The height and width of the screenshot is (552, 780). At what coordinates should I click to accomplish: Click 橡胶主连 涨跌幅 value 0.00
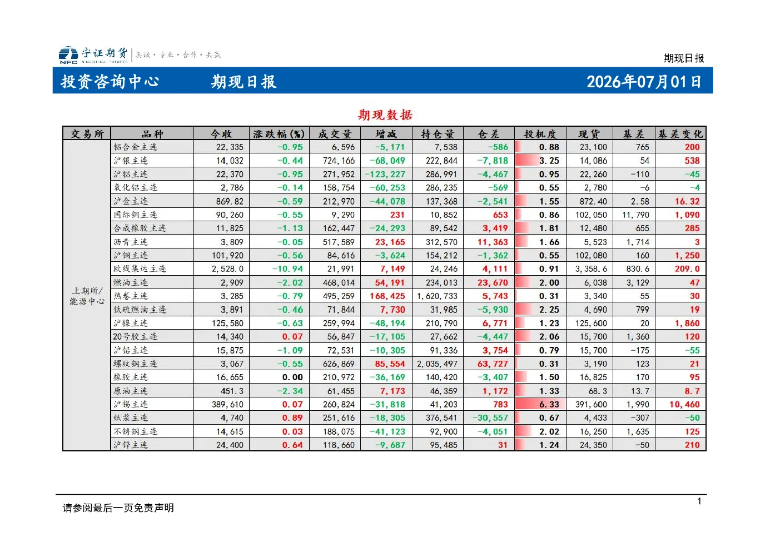pyautogui.click(x=293, y=377)
